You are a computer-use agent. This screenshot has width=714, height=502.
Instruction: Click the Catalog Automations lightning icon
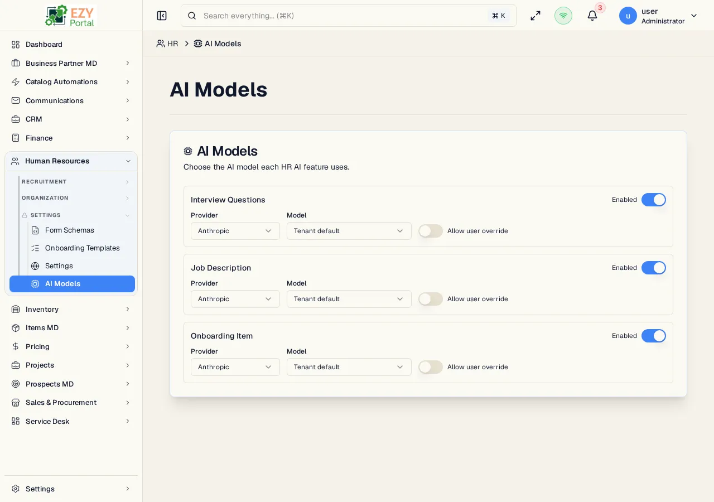16,82
